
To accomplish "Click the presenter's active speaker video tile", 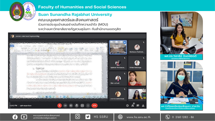I will click(118, 47).
